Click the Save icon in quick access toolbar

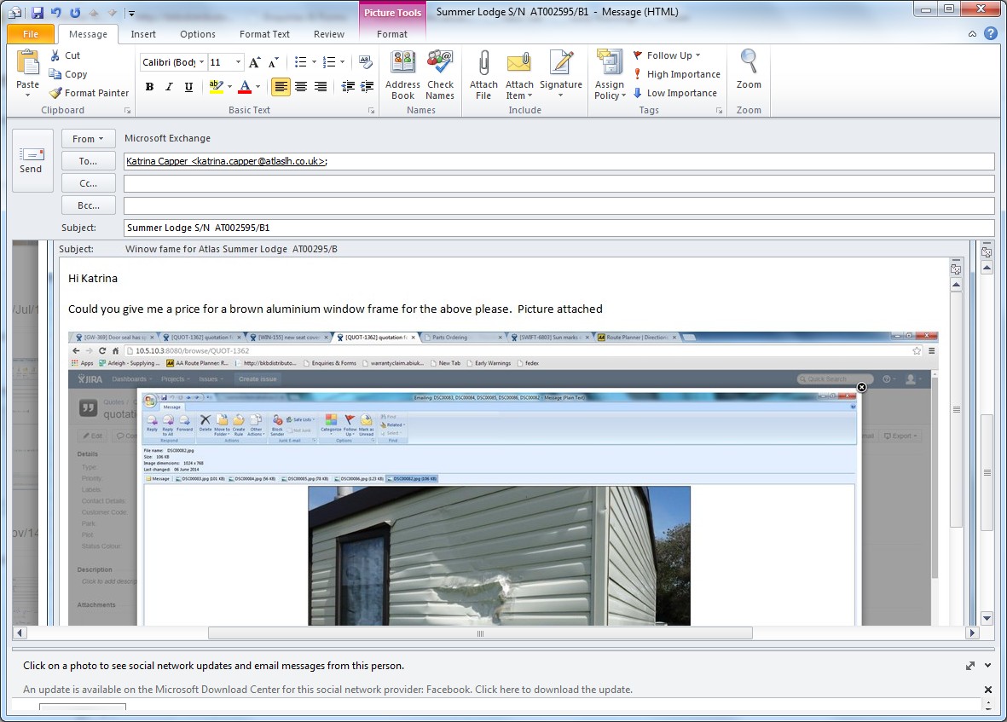37,13
